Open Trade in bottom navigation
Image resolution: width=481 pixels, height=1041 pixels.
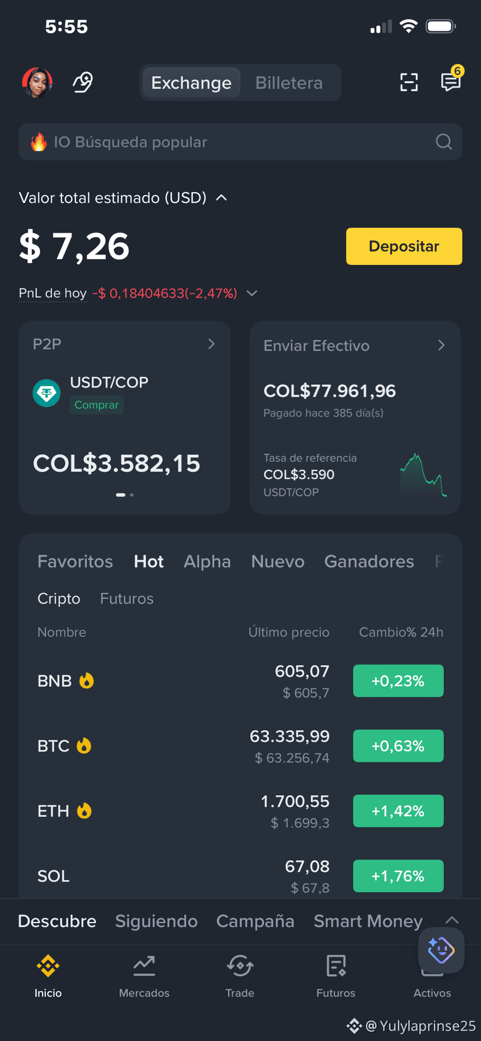pos(240,977)
